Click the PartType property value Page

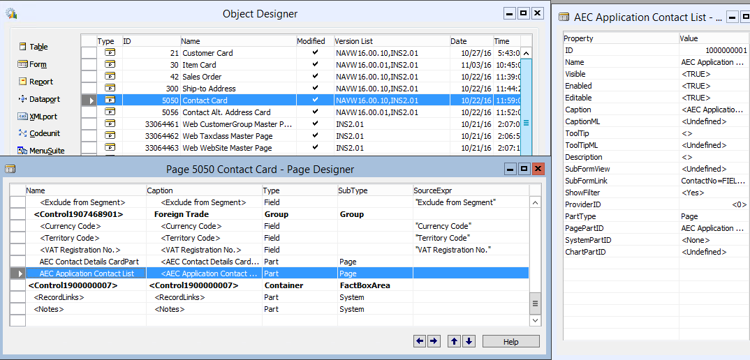click(x=714, y=216)
